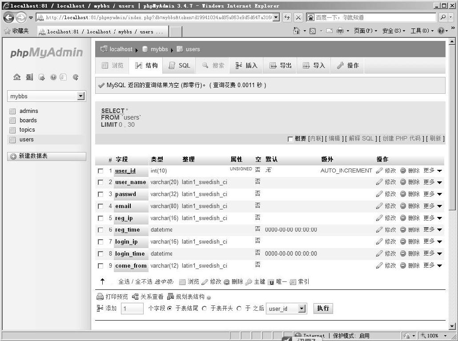
Task: Click the primary key (主键) icon below table
Action: tap(249, 282)
